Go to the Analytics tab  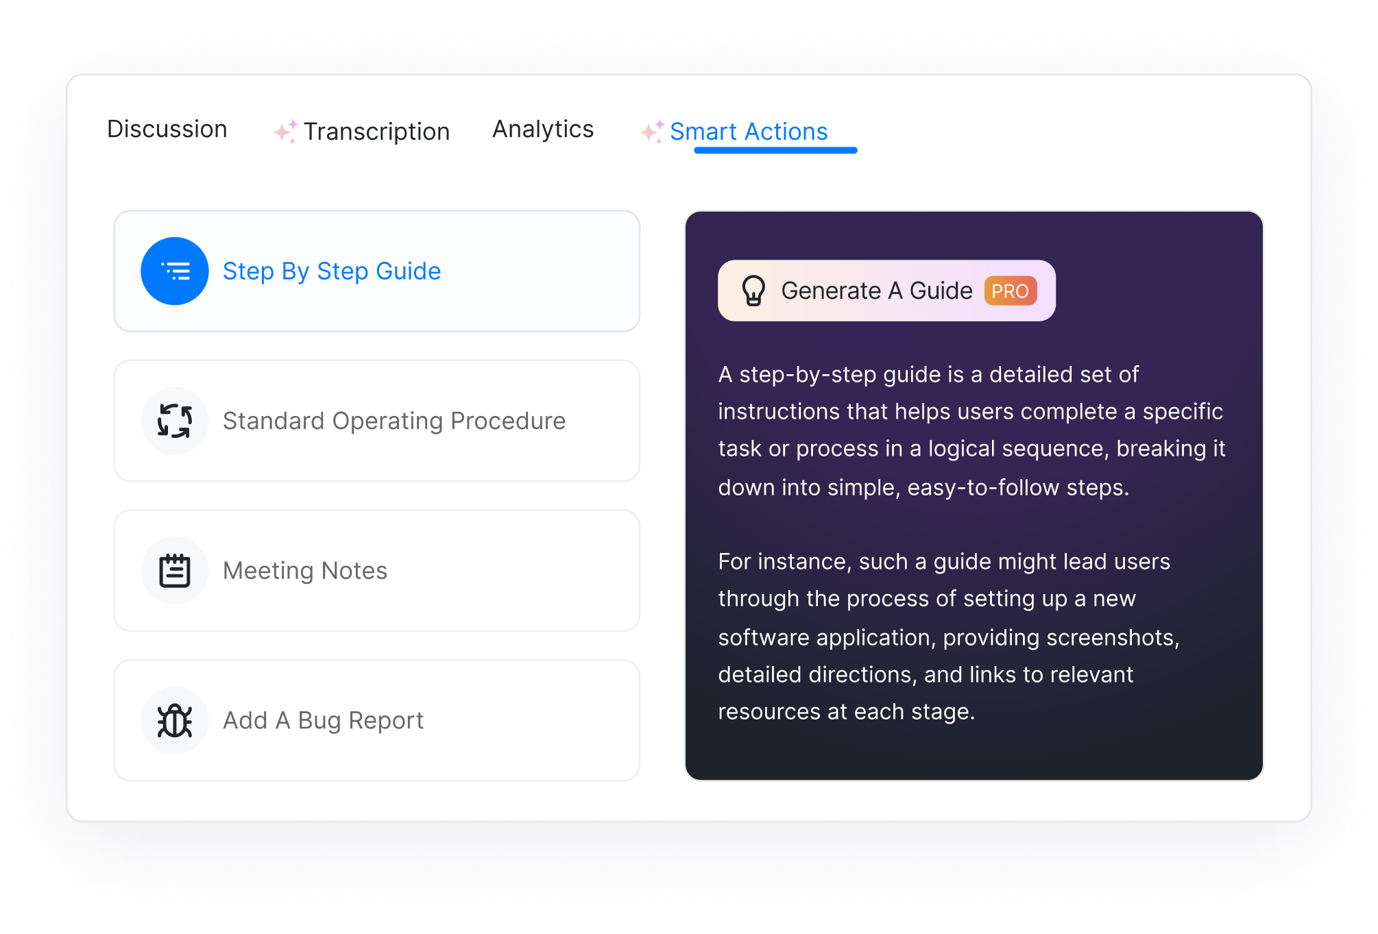(543, 130)
